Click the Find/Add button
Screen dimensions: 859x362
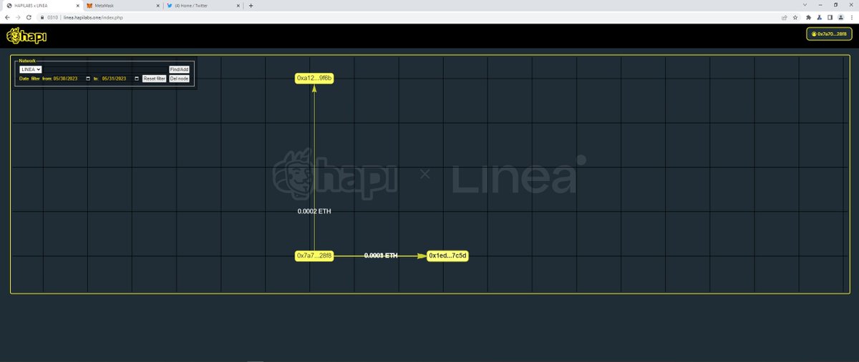coord(179,69)
